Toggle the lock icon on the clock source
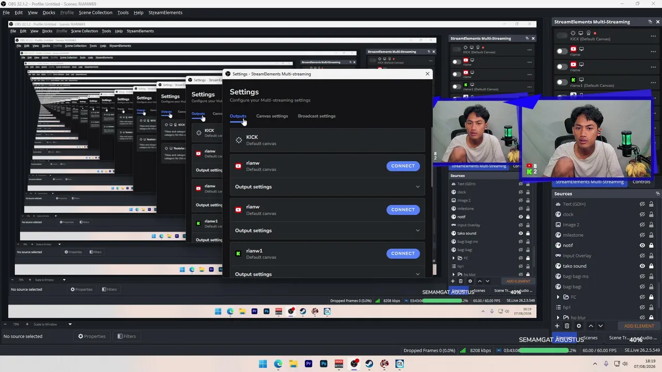Screen dimensions: 662x372 click(651, 214)
